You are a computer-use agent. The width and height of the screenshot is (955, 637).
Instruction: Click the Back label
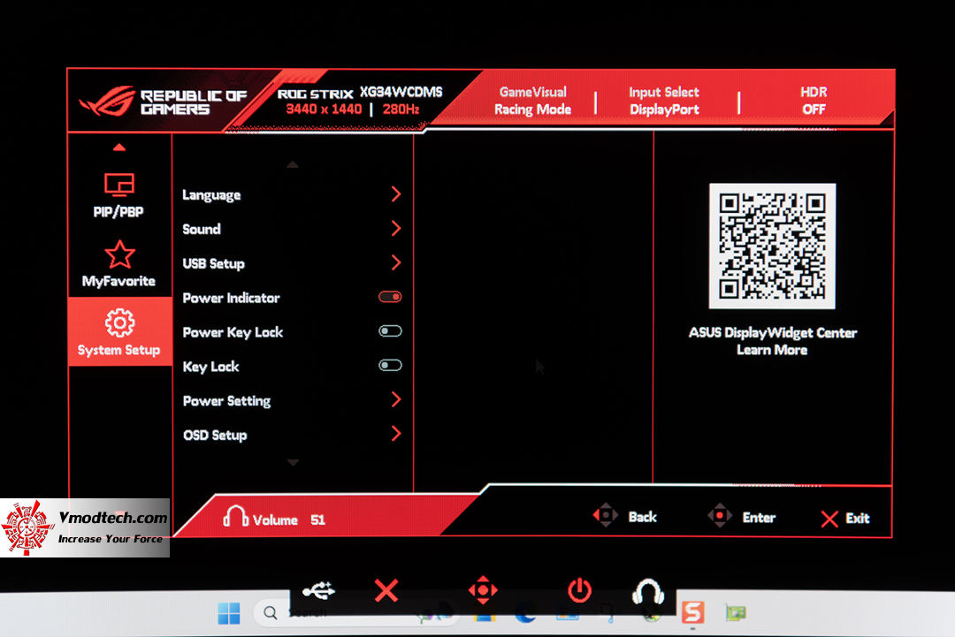pyautogui.click(x=643, y=517)
